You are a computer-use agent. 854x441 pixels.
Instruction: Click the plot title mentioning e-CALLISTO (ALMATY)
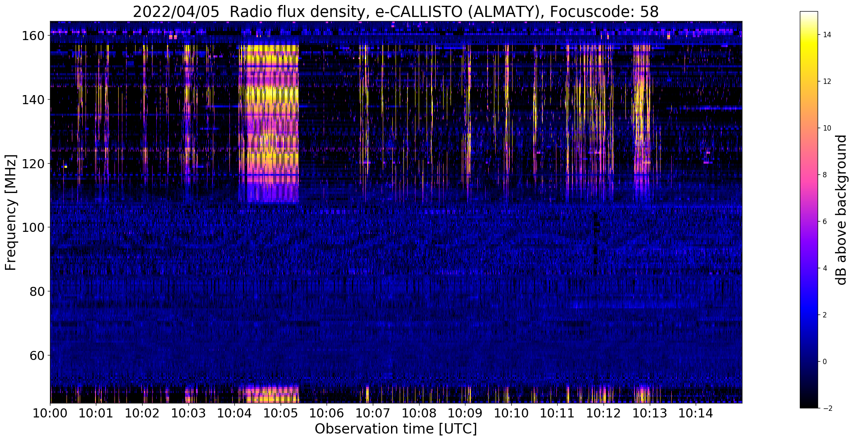click(396, 12)
